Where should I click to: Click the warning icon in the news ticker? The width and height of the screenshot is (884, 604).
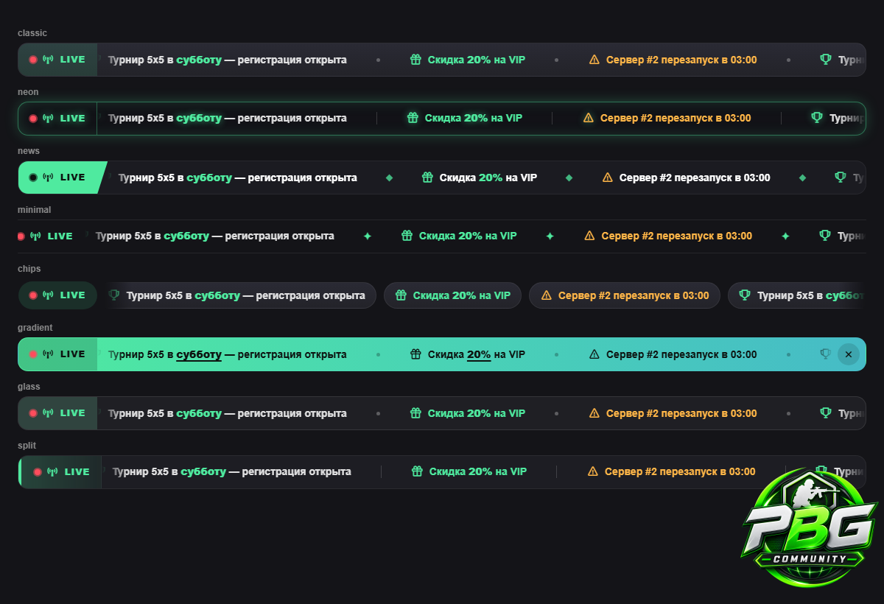pos(608,178)
